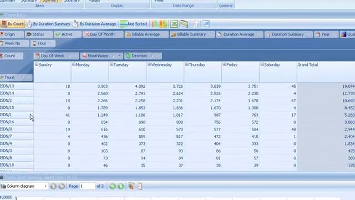Click the brown chart options icon beside the green arrows

click(x=131, y=186)
